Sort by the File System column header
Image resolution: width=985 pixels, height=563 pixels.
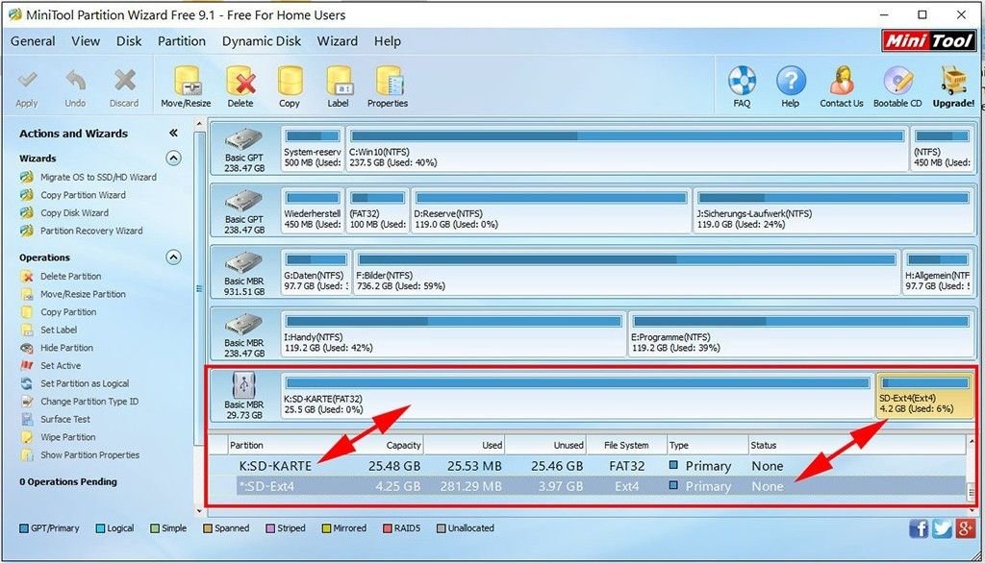point(626,445)
